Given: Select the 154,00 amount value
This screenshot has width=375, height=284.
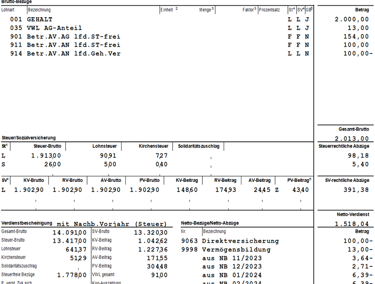Looking at the screenshot, I should [x=356, y=37].
